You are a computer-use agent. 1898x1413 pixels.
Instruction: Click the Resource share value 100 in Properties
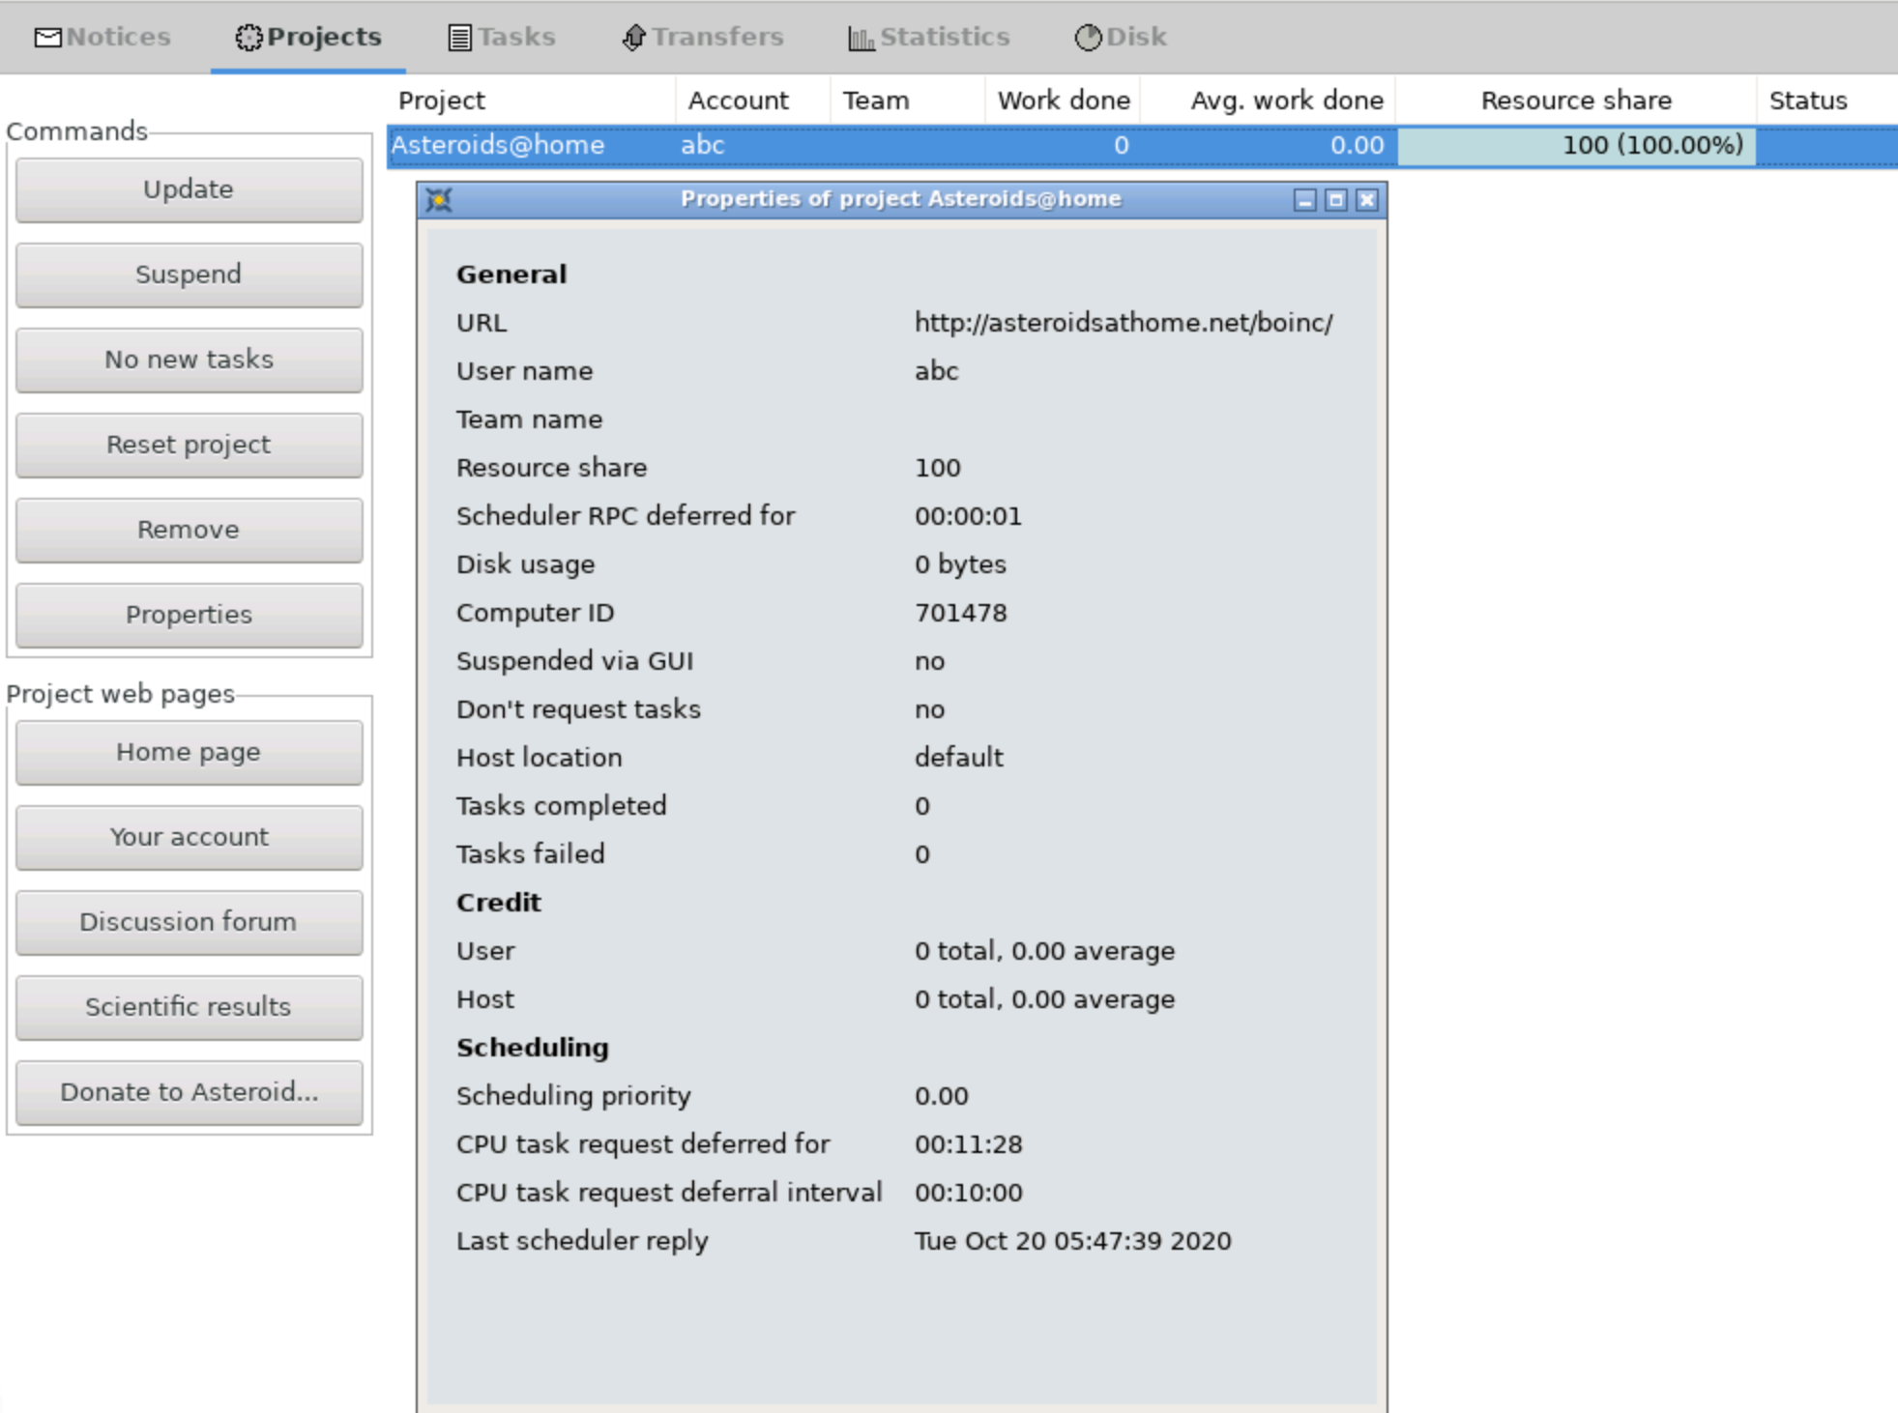point(938,468)
